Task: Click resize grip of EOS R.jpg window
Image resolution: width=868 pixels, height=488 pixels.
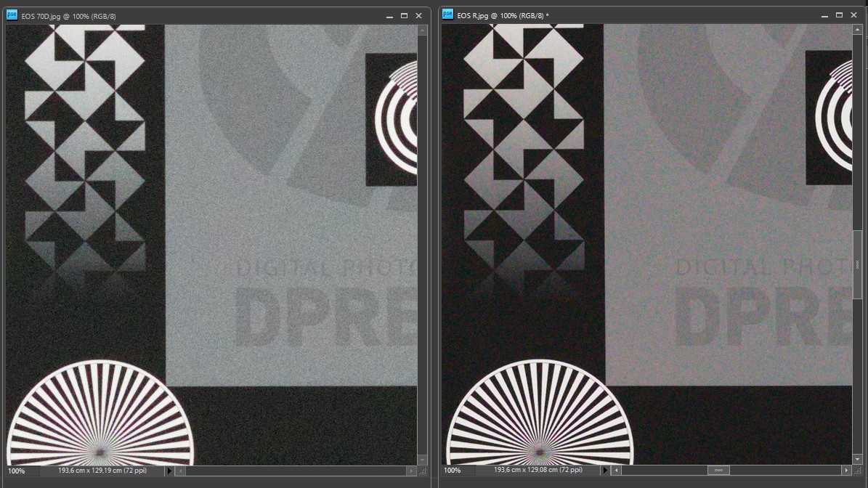Action: pyautogui.click(x=858, y=471)
